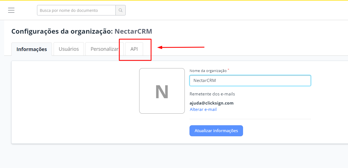Click the organization logo placeholder N
Screen dimensions: 348x168
[162, 91]
